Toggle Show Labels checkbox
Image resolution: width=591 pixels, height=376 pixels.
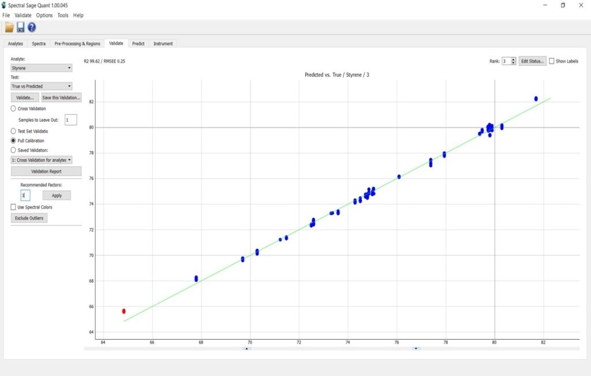[x=551, y=61]
